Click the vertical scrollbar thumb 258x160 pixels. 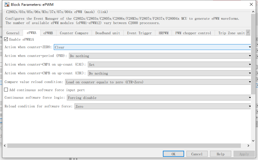[x=253, y=54]
